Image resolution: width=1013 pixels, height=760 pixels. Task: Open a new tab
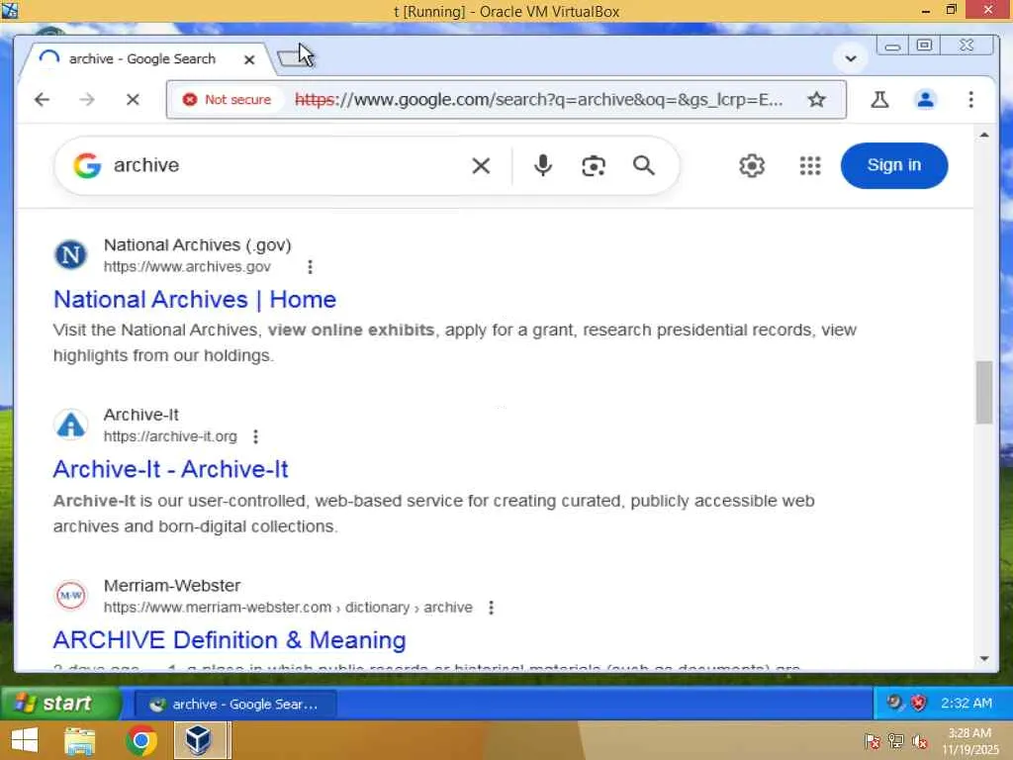pyautogui.click(x=294, y=58)
